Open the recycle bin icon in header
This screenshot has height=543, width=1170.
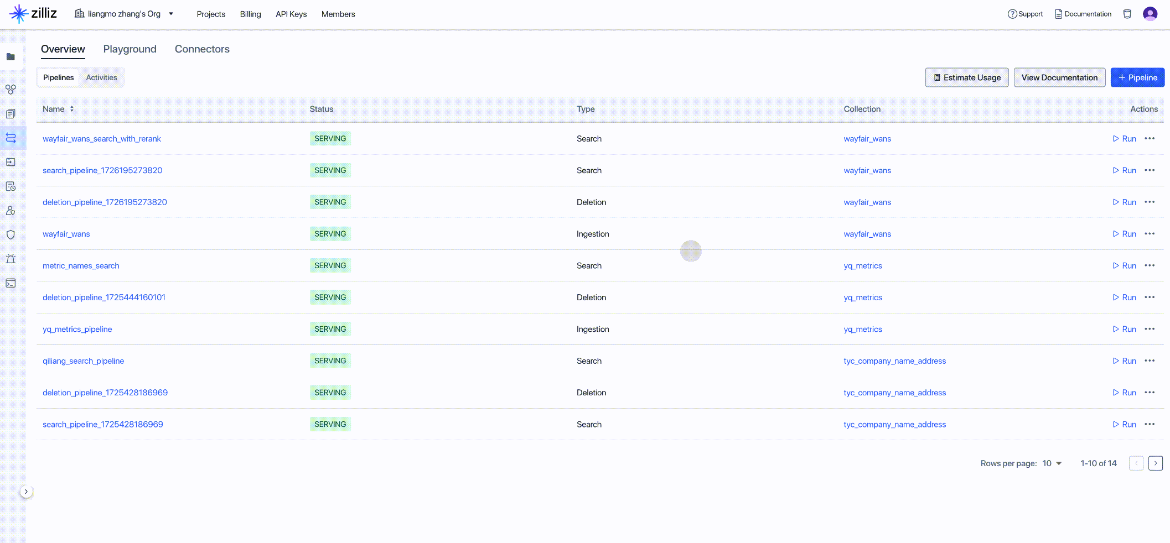pos(1127,14)
